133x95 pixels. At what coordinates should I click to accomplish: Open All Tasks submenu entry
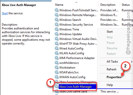tap(112, 62)
